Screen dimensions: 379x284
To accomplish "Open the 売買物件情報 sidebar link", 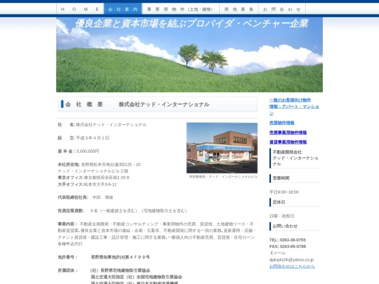I will click(282, 122).
